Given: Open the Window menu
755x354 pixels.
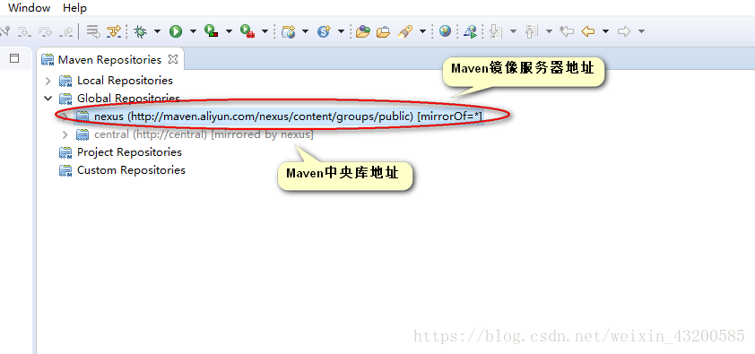Looking at the screenshot, I should (29, 8).
